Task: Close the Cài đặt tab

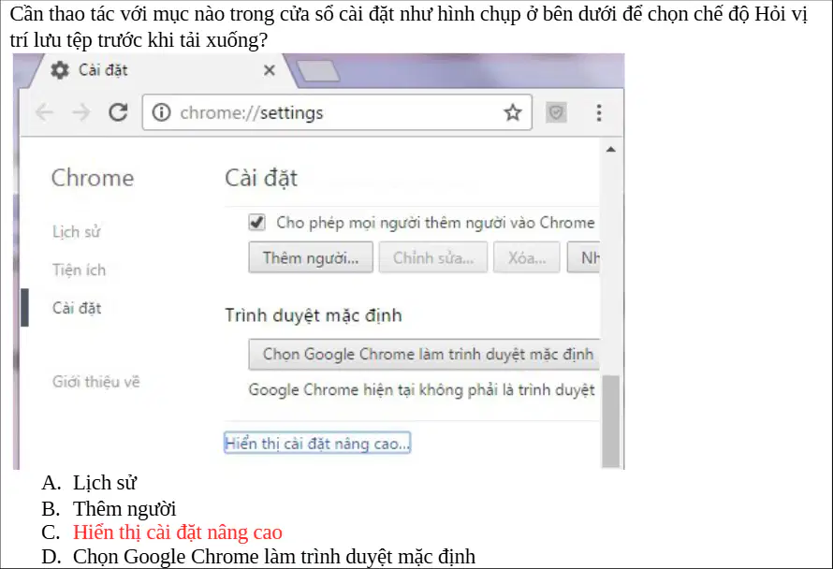Action: tap(270, 70)
